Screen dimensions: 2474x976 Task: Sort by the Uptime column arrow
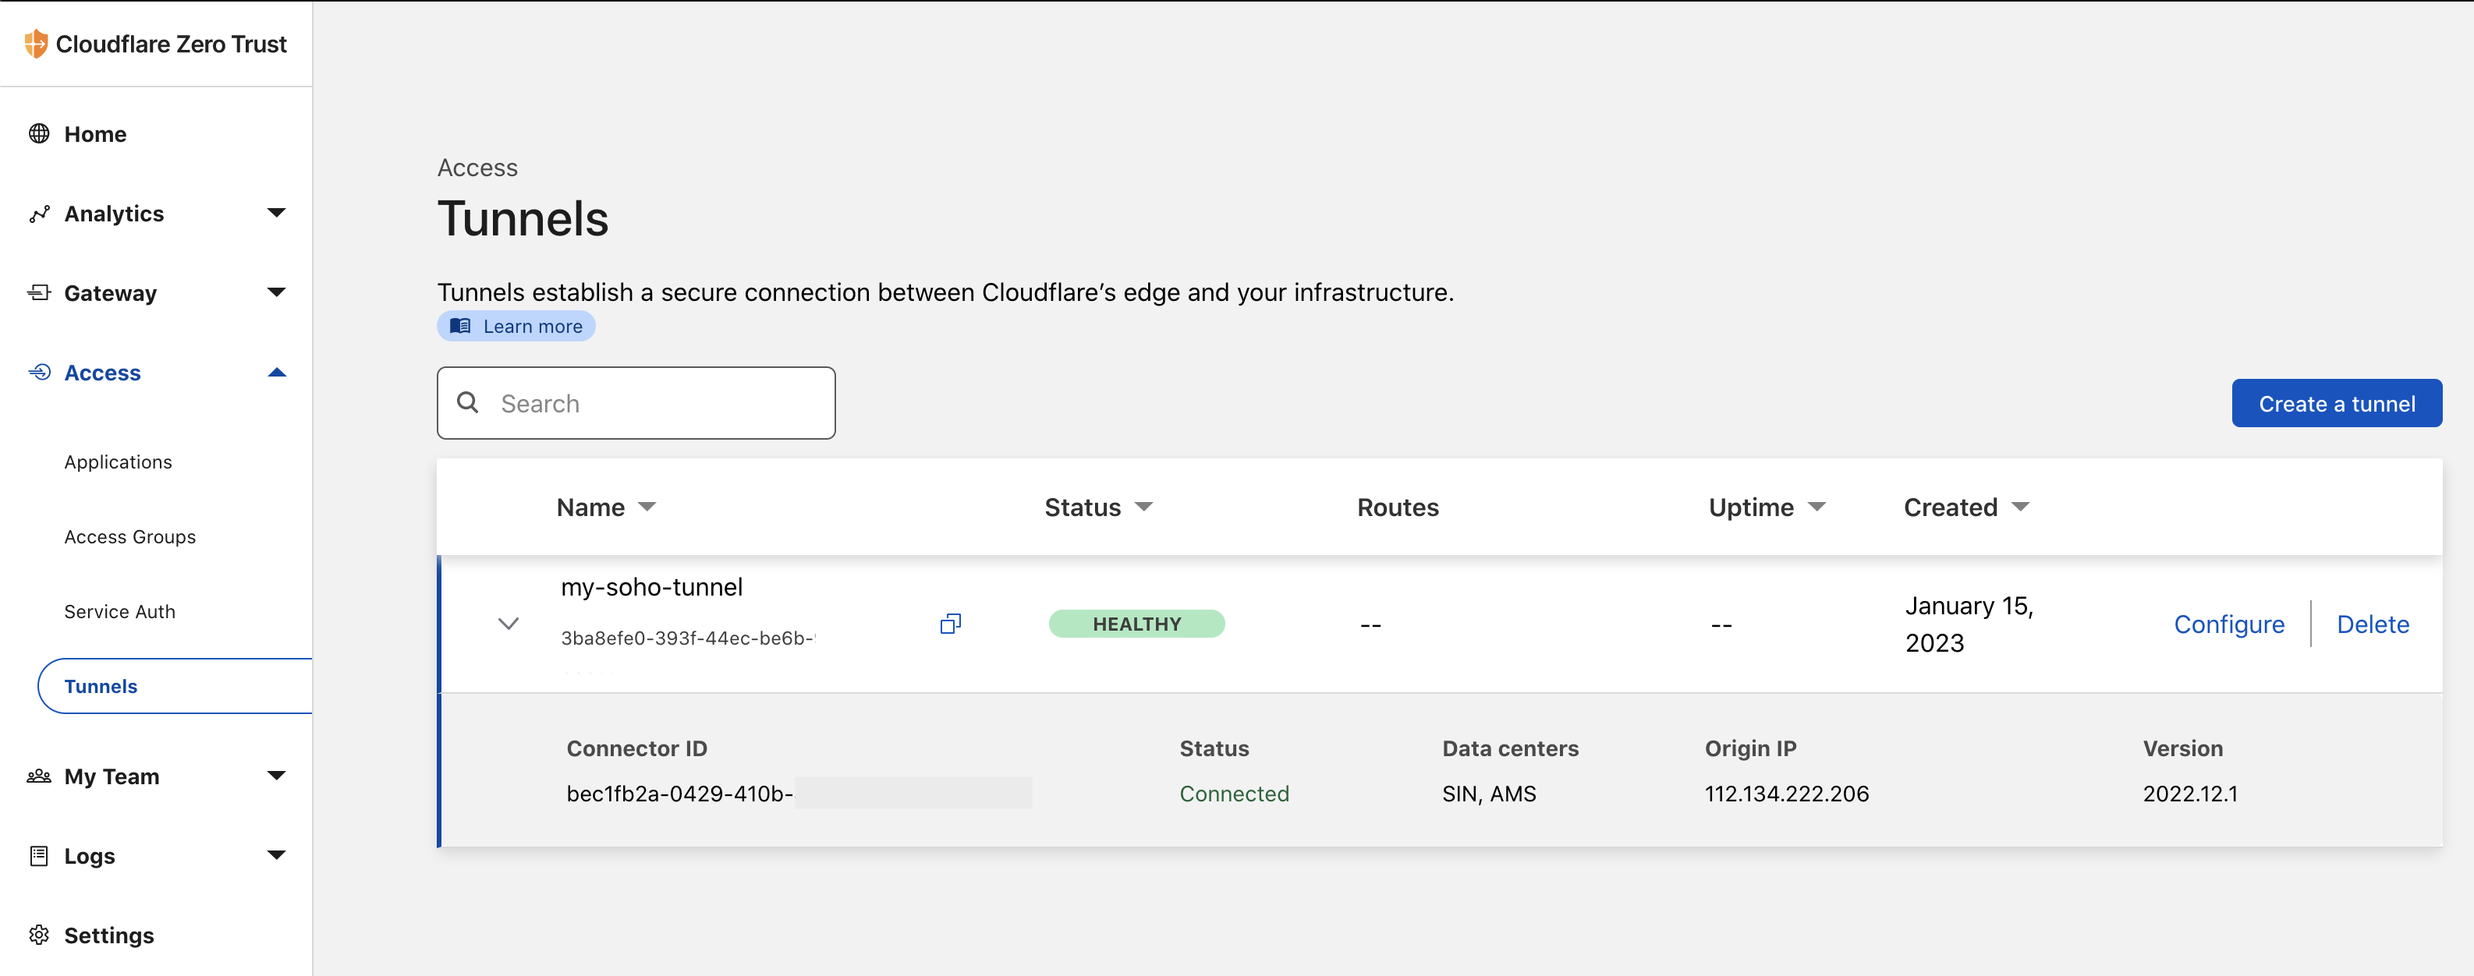click(1817, 507)
